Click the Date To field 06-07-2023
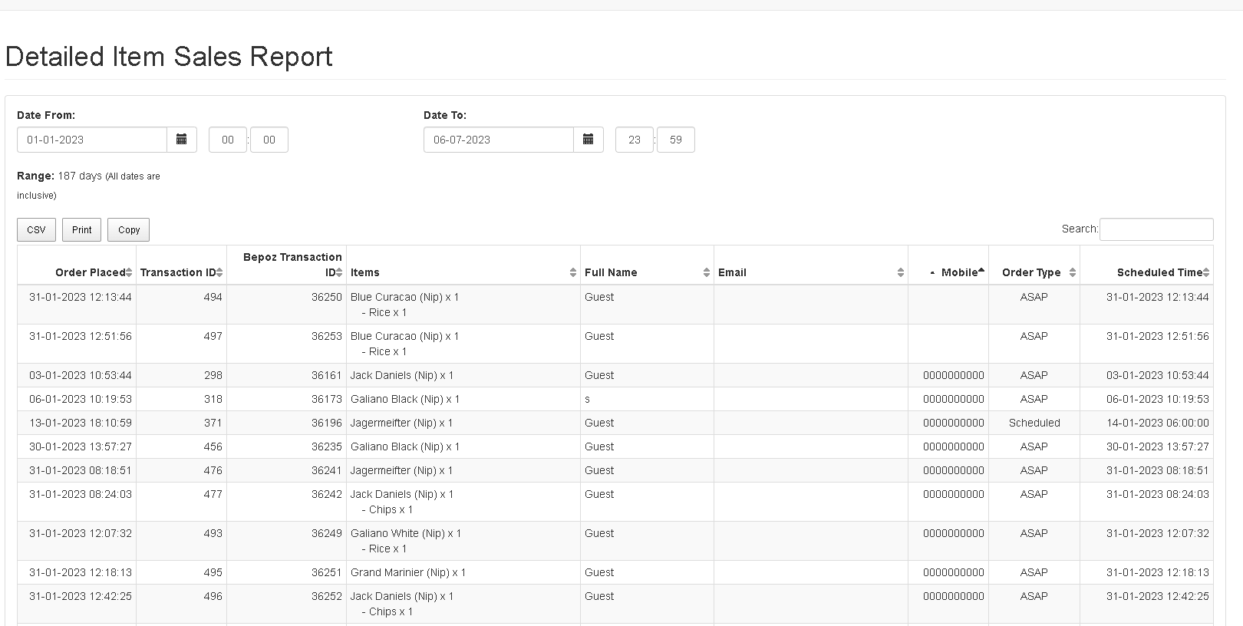 pyautogui.click(x=499, y=140)
